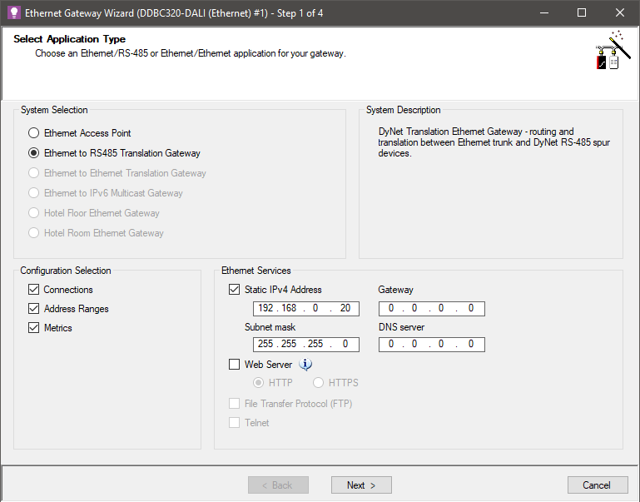Click the Subnet mask field
The height and width of the screenshot is (502, 640).
pyautogui.click(x=306, y=345)
